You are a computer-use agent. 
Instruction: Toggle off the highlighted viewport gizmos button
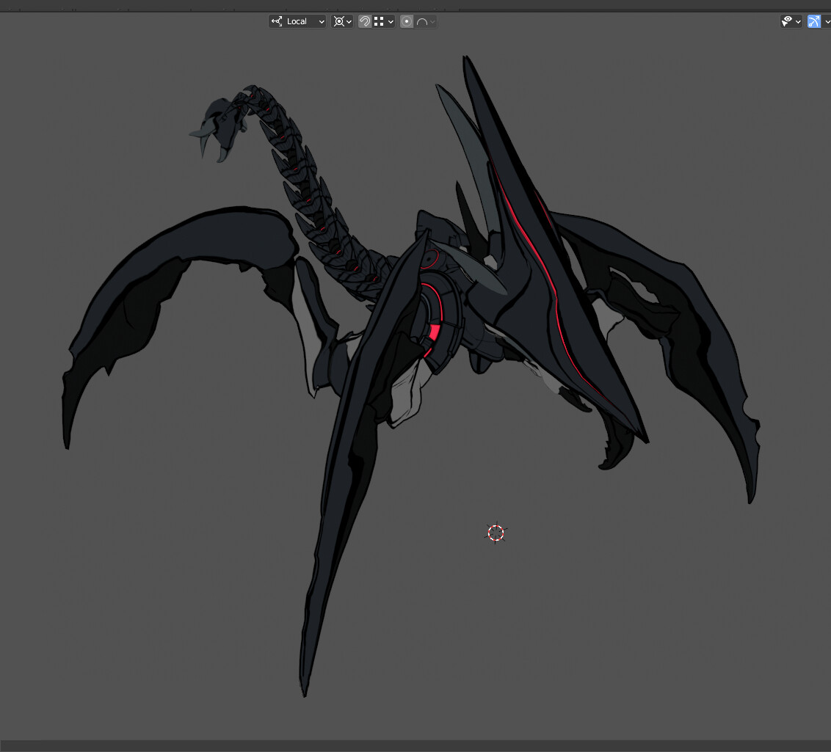click(x=813, y=21)
